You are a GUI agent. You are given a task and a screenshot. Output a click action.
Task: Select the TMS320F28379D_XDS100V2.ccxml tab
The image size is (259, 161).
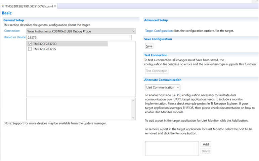coord(29,6)
